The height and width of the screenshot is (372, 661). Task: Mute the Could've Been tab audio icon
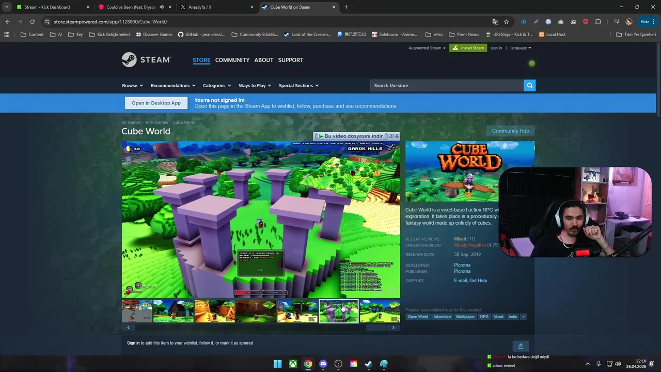pyautogui.click(x=162, y=7)
